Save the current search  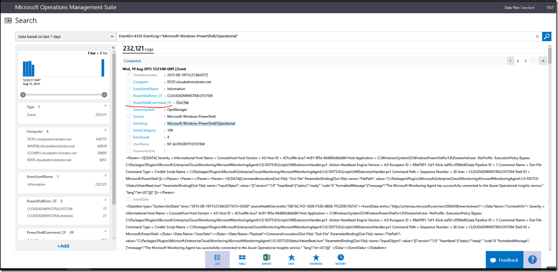click(x=291, y=259)
